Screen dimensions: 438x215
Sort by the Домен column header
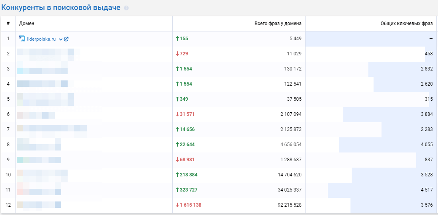tap(27, 23)
